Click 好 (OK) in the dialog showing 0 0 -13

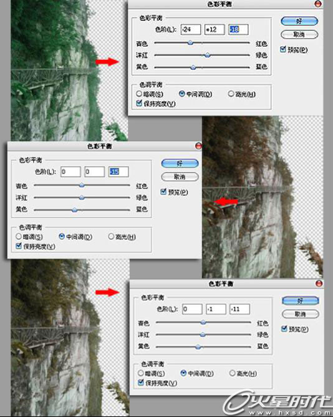coord(180,164)
